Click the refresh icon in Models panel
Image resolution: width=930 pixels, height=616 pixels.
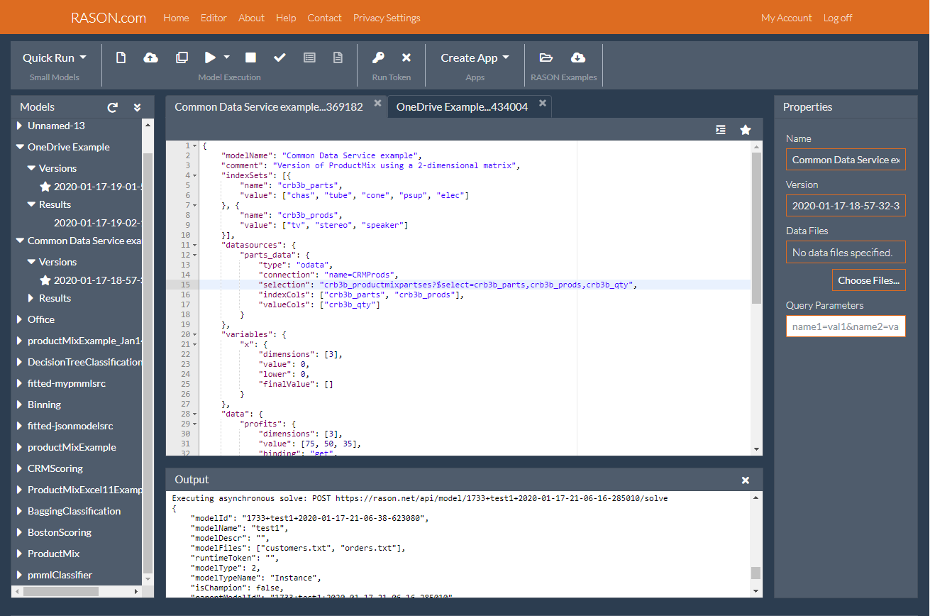[x=112, y=107]
